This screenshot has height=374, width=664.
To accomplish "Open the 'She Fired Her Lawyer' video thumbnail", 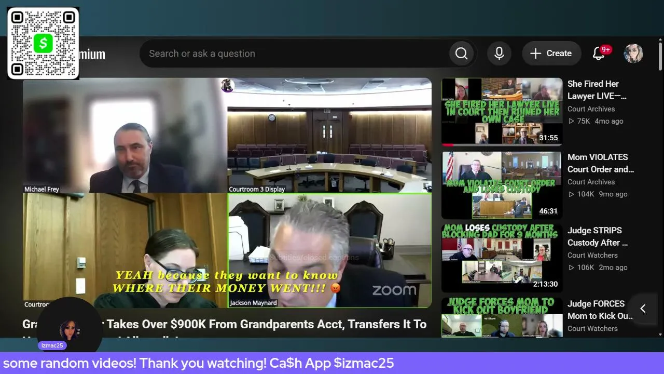I will [x=502, y=112].
